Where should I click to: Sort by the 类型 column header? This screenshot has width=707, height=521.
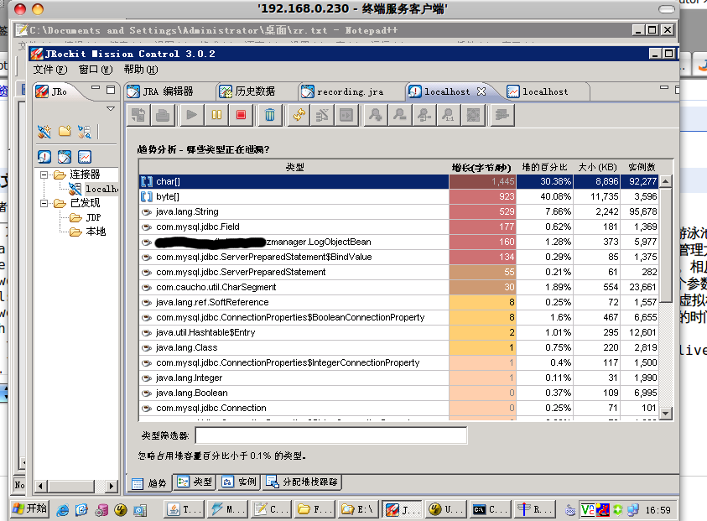pyautogui.click(x=294, y=167)
